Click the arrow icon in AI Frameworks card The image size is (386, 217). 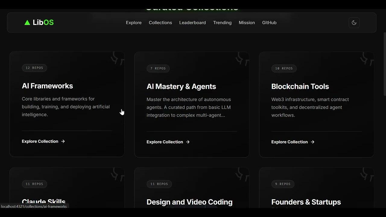pos(63,141)
